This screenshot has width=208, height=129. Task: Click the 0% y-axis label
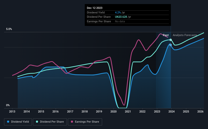(x=8, y=105)
